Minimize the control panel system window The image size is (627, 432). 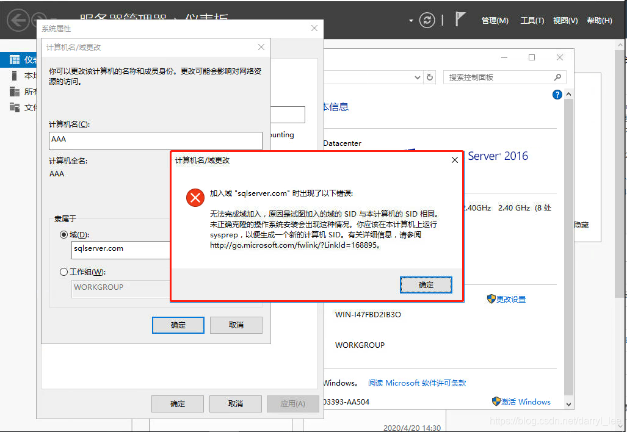click(x=504, y=57)
